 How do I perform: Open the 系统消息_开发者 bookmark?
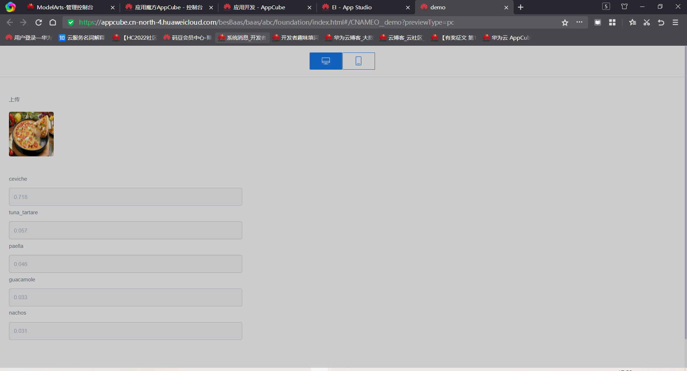click(242, 37)
